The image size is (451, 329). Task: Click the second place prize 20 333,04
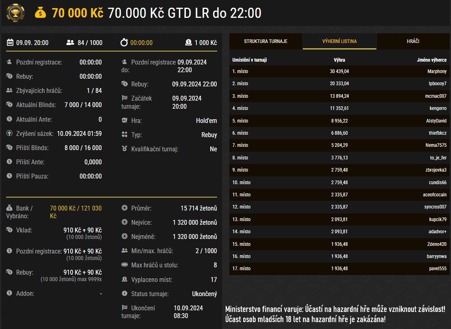[339, 83]
